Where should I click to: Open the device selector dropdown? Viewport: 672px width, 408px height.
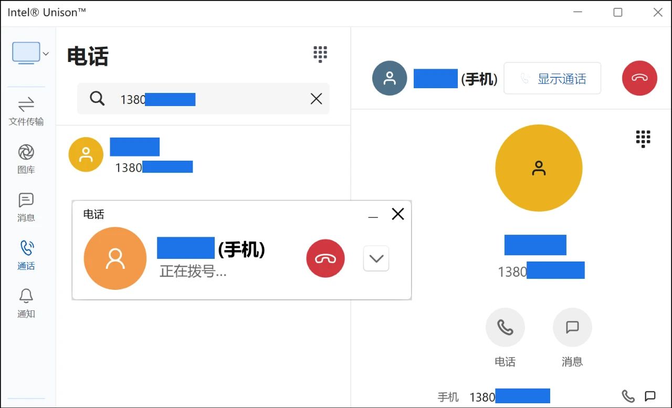pyautogui.click(x=30, y=53)
